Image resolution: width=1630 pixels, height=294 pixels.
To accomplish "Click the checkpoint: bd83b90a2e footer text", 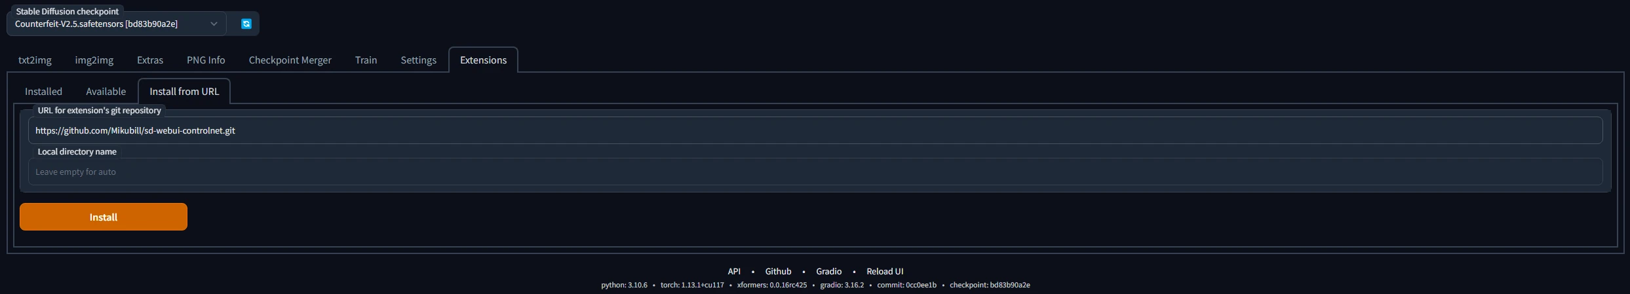I will (990, 285).
